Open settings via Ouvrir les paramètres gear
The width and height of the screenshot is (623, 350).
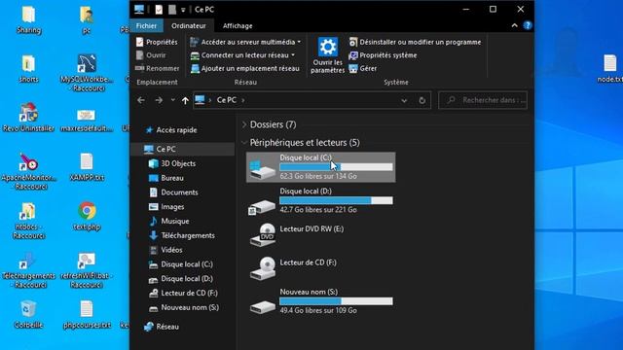327,55
